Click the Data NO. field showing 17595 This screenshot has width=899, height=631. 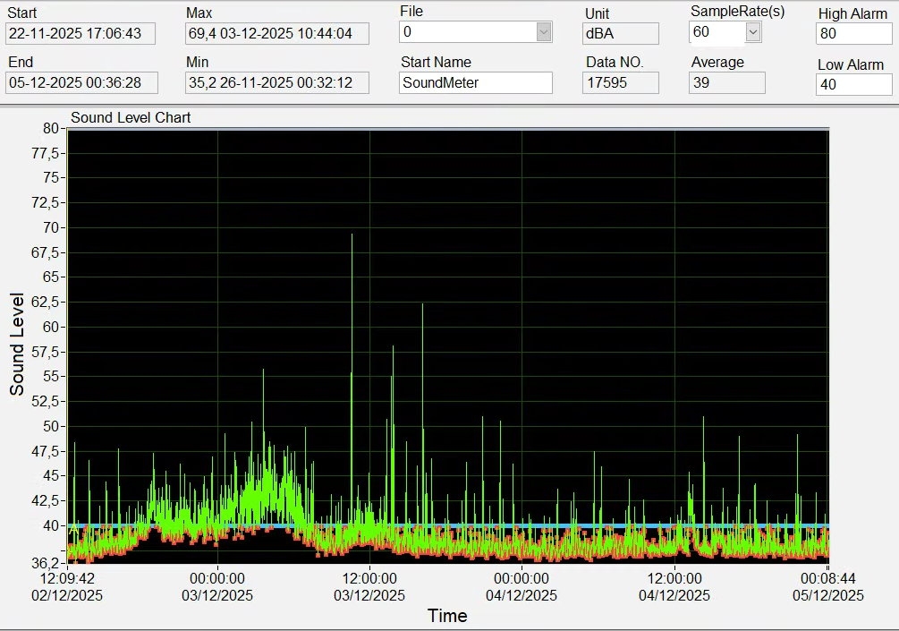(621, 82)
